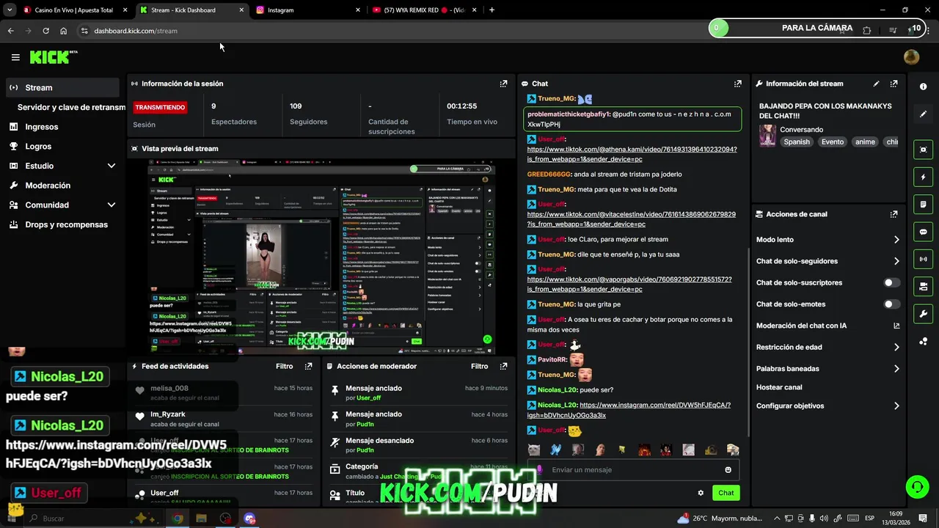Open the Instagram reel link from Nicolas_L20
This screenshot has height=528, width=939.
(629, 410)
